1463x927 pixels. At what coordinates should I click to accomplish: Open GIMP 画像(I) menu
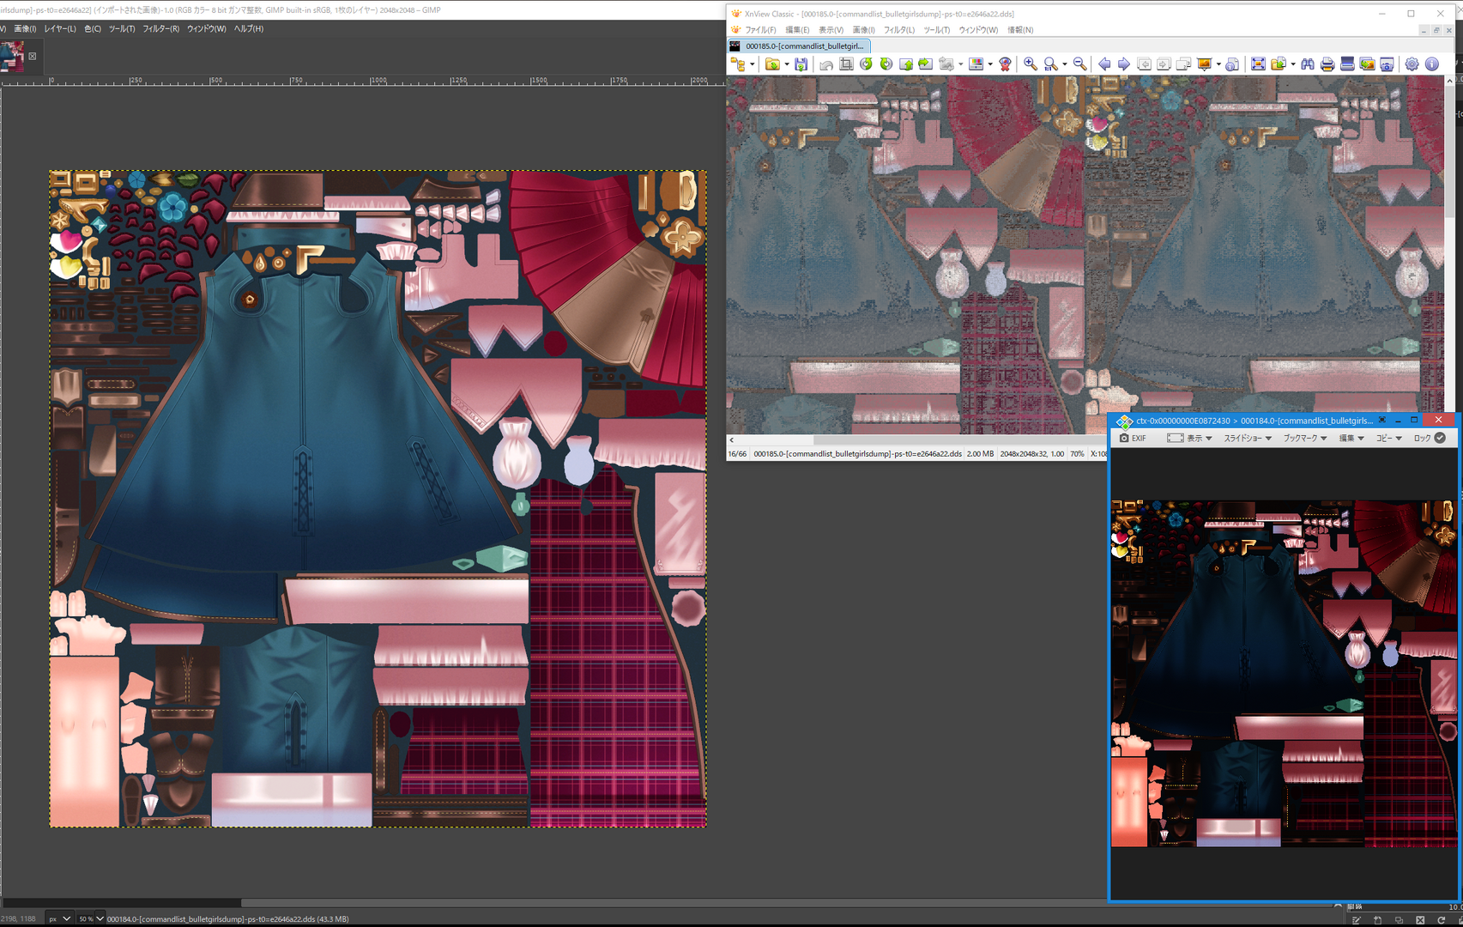(x=25, y=29)
